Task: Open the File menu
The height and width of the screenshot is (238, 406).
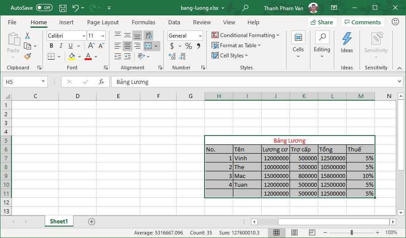Action: [x=12, y=22]
